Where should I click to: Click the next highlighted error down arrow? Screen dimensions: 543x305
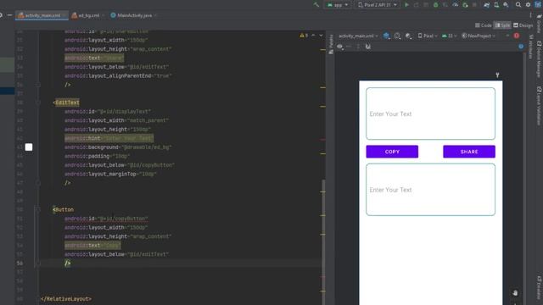321,36
